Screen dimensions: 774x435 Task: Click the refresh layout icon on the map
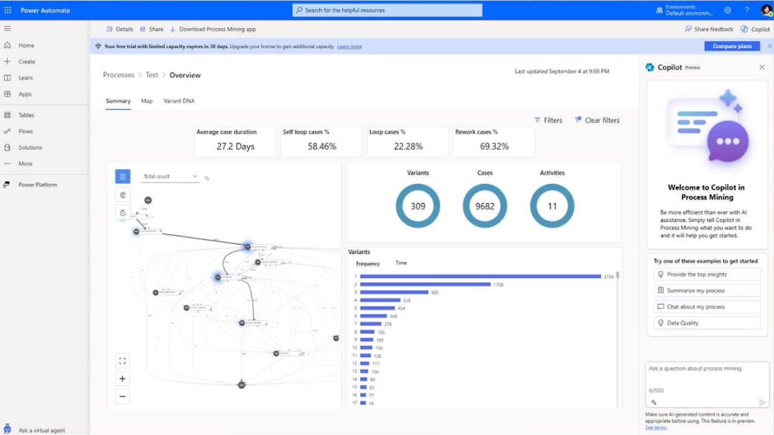(123, 212)
